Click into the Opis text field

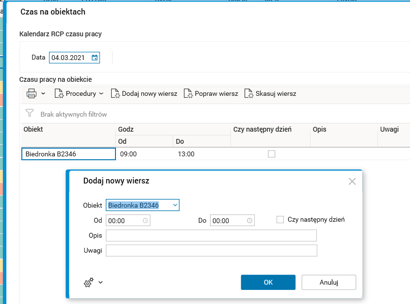click(211, 235)
